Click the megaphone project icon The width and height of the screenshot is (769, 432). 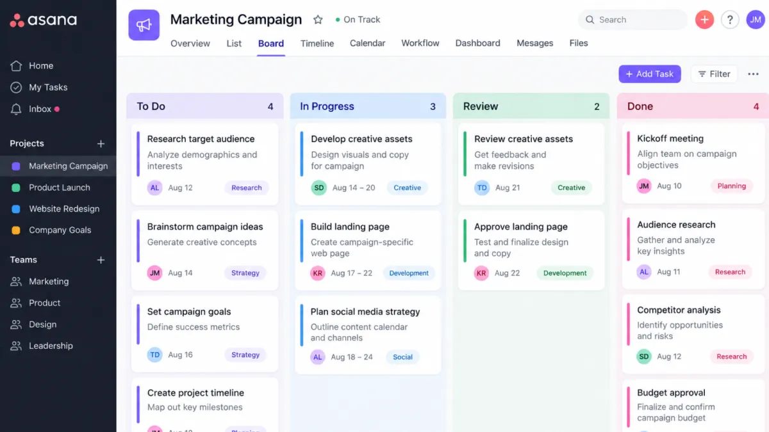144,25
